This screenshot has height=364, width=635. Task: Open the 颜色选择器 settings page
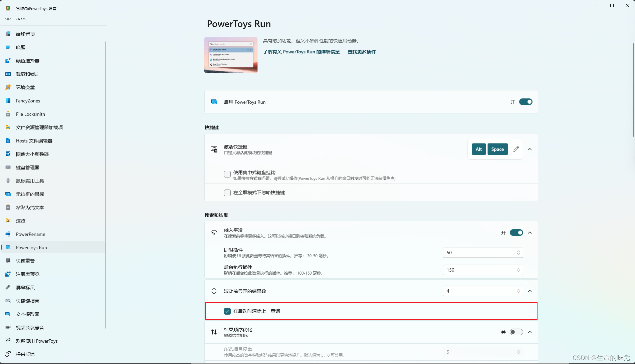[x=53, y=61]
